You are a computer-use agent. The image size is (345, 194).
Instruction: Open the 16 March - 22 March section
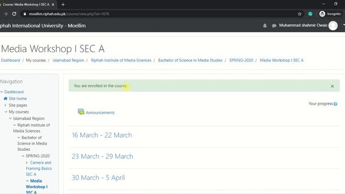[x=102, y=135]
